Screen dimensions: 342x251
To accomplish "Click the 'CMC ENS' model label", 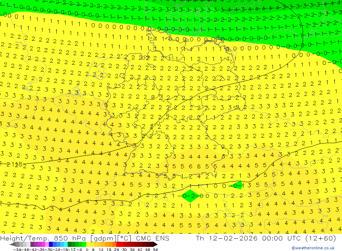I will click(x=153, y=238).
